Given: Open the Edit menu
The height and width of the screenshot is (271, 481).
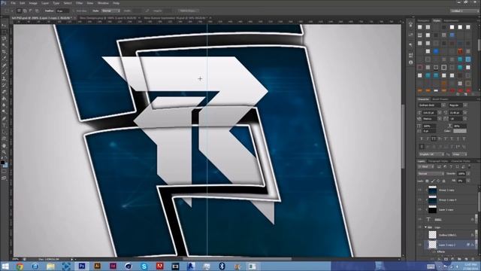Looking at the screenshot, I should (22, 3).
